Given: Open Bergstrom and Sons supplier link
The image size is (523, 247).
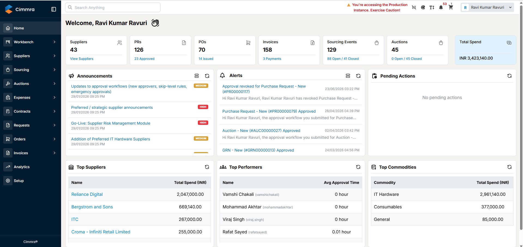Looking at the screenshot, I should [x=92, y=207].
